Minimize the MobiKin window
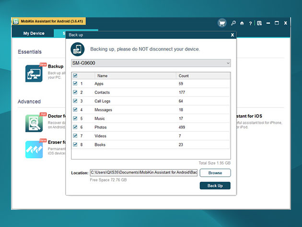This screenshot has width=302, height=227. [268, 23]
